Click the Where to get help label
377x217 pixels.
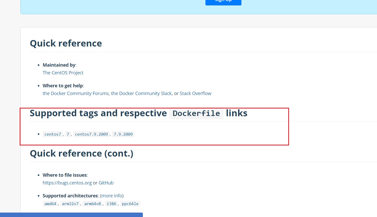point(63,86)
